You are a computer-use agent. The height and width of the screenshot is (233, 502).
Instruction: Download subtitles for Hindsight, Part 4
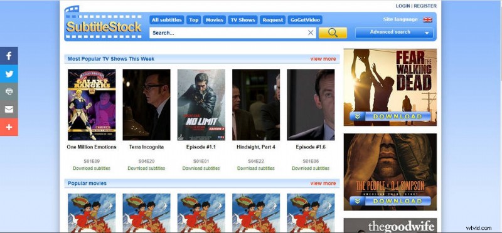[x=256, y=168]
